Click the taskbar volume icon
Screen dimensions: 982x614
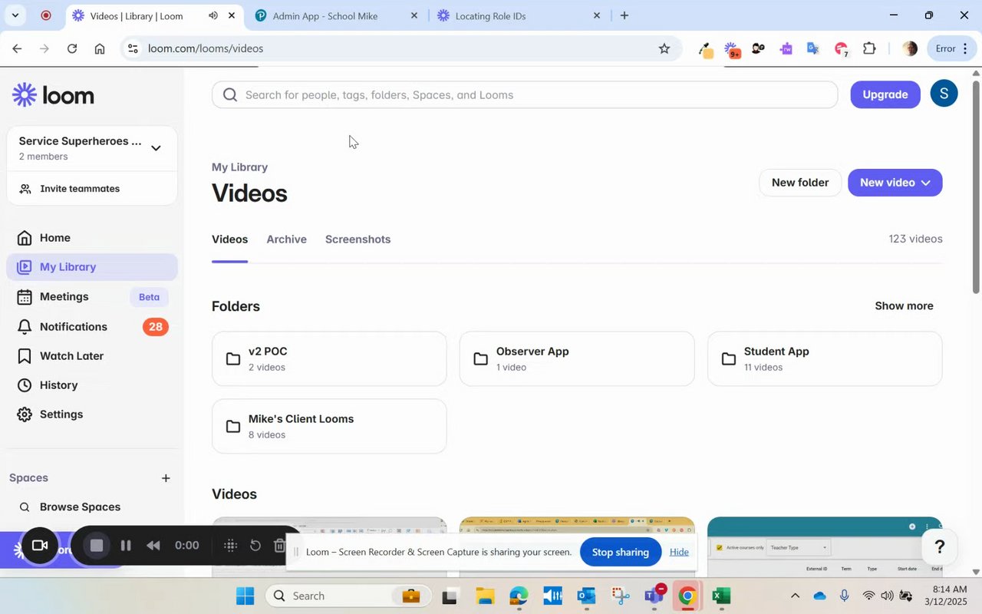click(888, 596)
